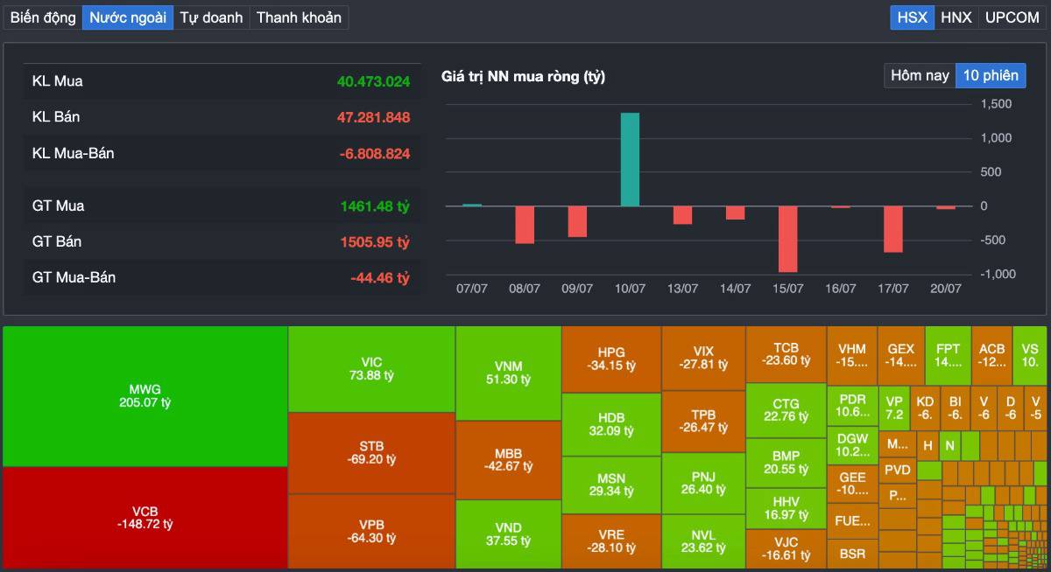Viewport: 1051px width, 572px height.
Task: Switch to the Biến động tab
Action: pos(43,17)
